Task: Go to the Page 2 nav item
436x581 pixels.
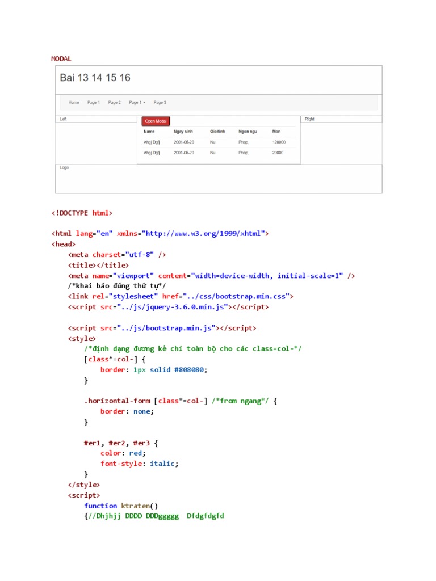Action: click(114, 102)
